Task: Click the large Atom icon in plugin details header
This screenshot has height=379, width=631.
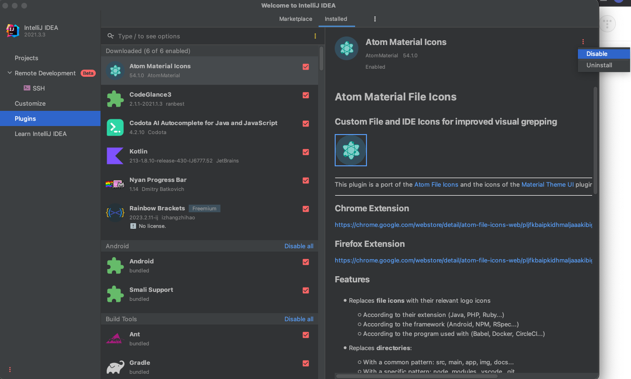Action: 347,48
